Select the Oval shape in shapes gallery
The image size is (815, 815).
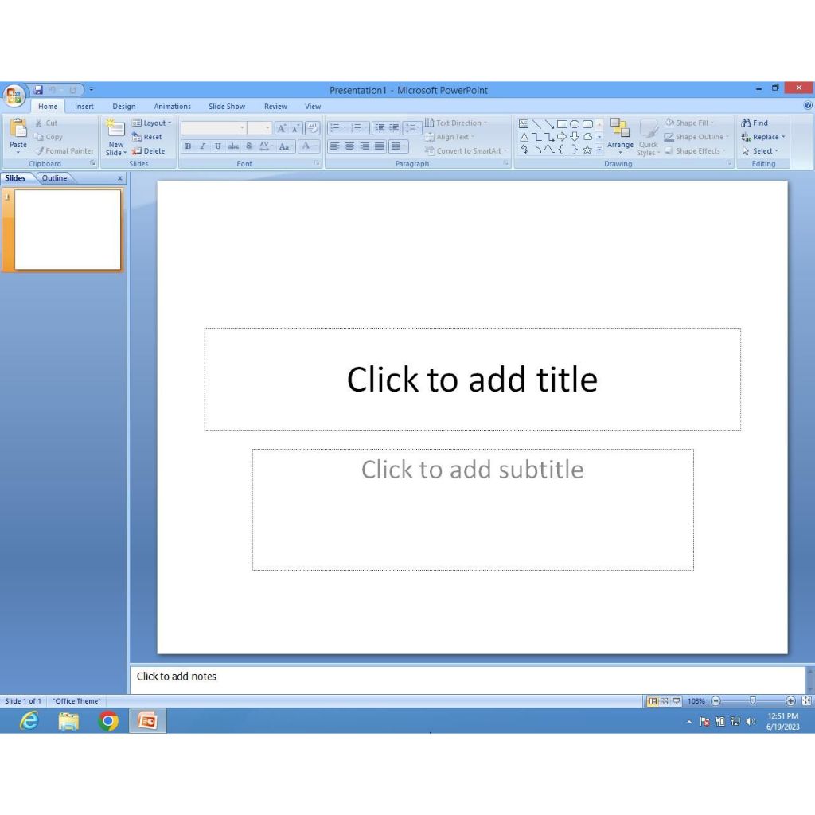pos(575,123)
